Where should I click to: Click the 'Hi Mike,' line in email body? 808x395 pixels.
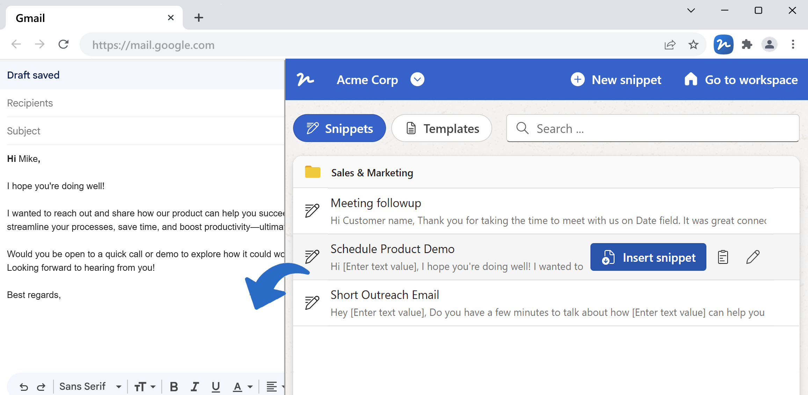pos(23,159)
